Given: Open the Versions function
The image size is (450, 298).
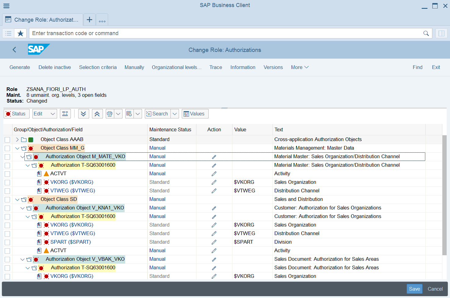Looking at the screenshot, I should 273,67.
